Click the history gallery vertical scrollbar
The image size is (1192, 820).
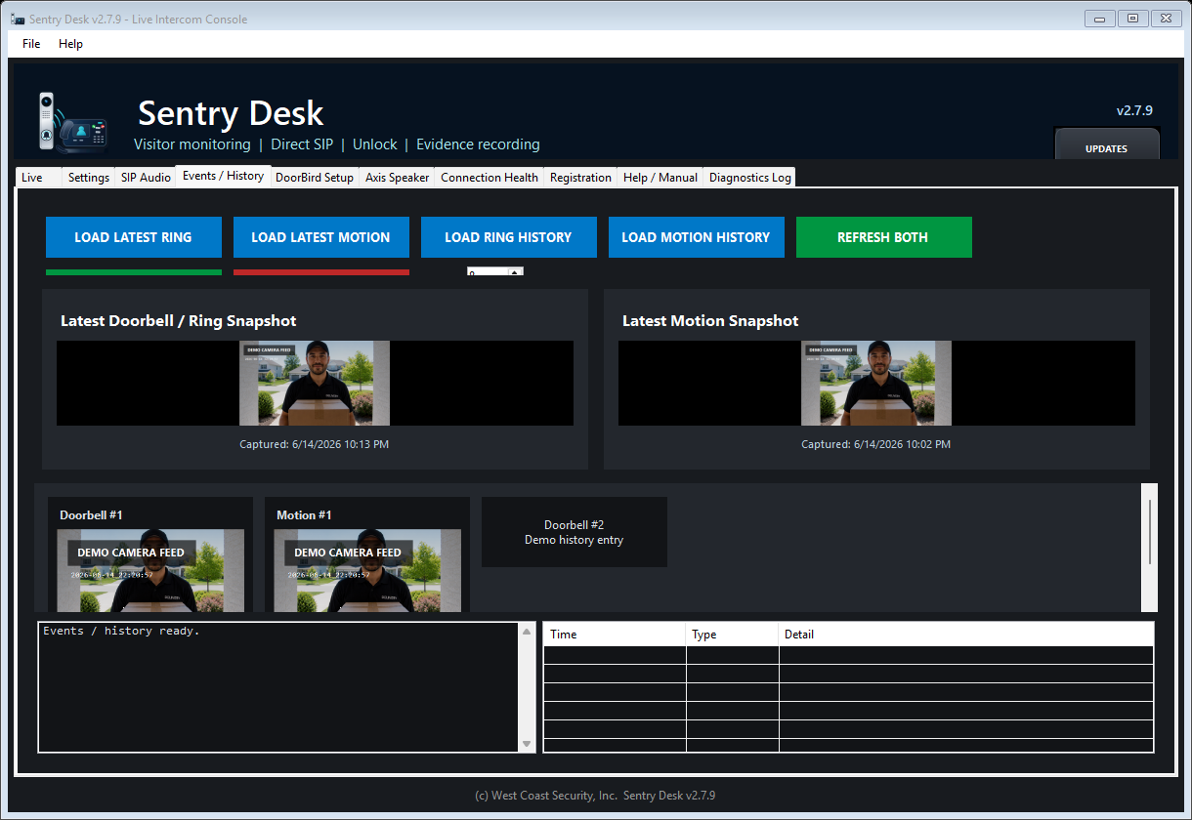tap(1150, 547)
